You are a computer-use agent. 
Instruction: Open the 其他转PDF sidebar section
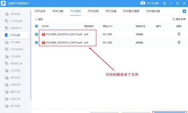14,28
